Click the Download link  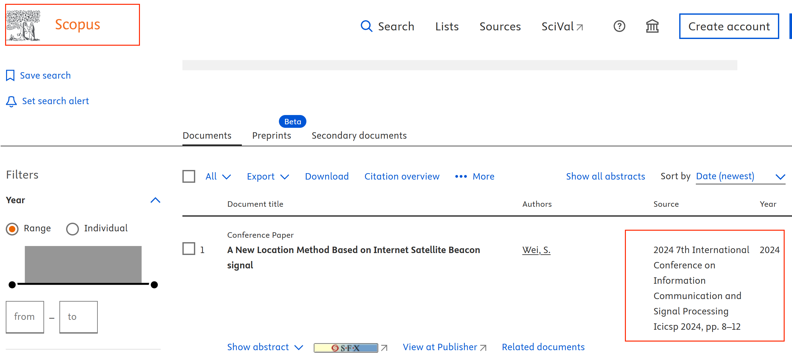pos(327,176)
